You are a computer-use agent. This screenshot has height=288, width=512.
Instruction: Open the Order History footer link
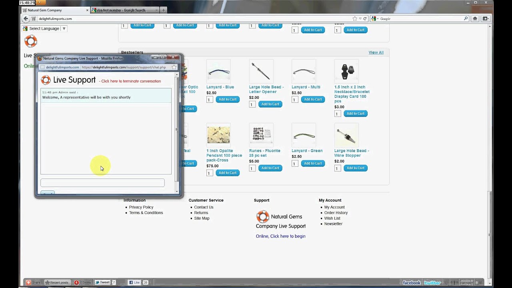click(336, 213)
